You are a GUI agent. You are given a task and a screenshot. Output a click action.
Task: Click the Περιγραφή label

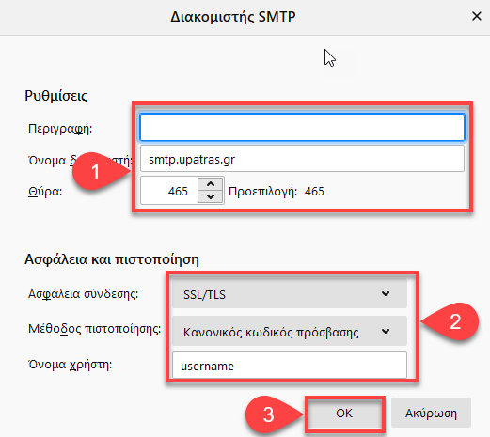[60, 129]
